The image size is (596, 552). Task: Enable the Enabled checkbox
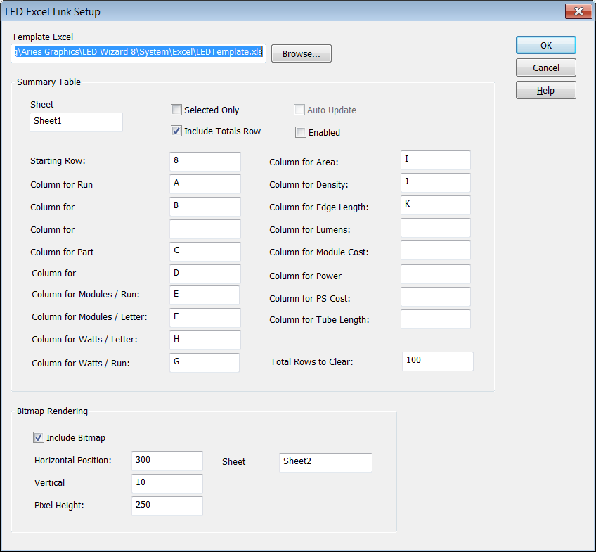[301, 132]
